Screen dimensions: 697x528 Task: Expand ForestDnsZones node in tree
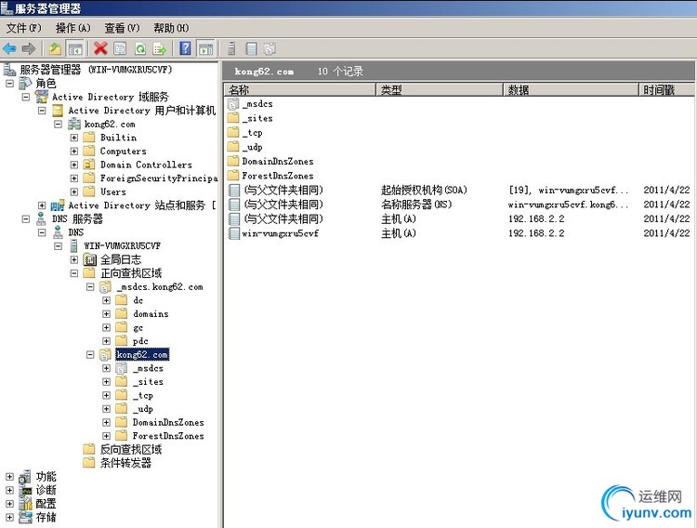point(106,436)
